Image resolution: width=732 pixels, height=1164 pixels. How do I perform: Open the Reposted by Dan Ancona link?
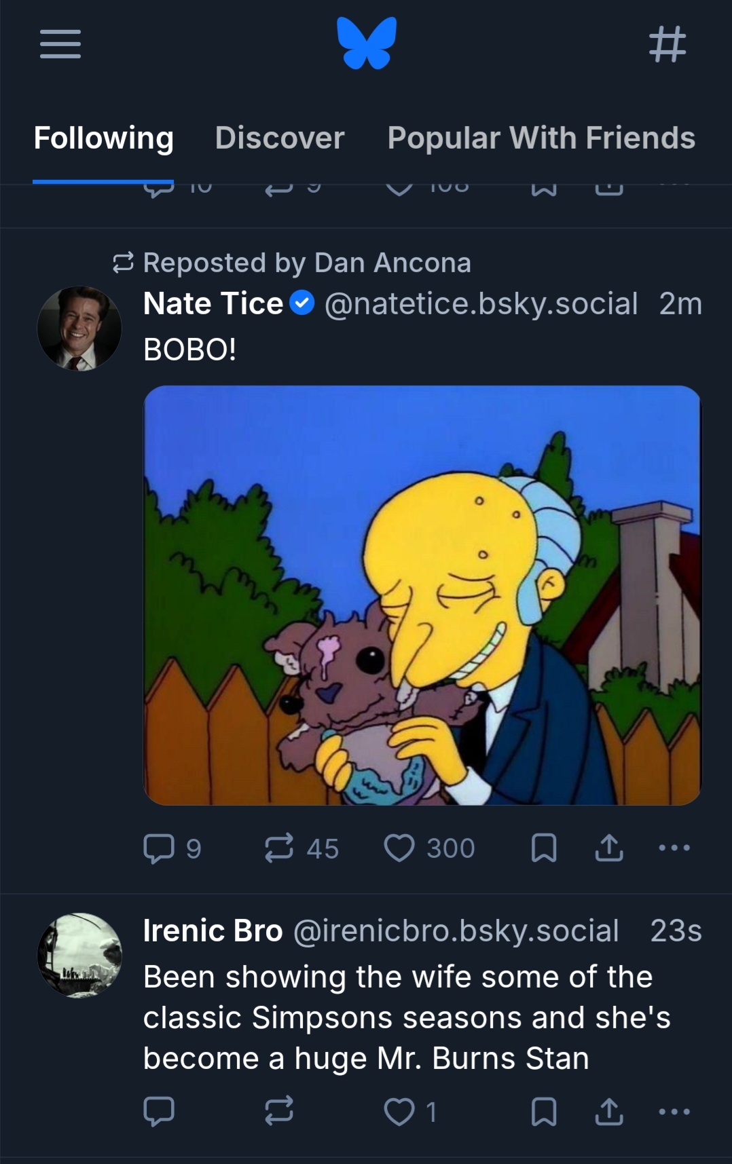coord(306,263)
